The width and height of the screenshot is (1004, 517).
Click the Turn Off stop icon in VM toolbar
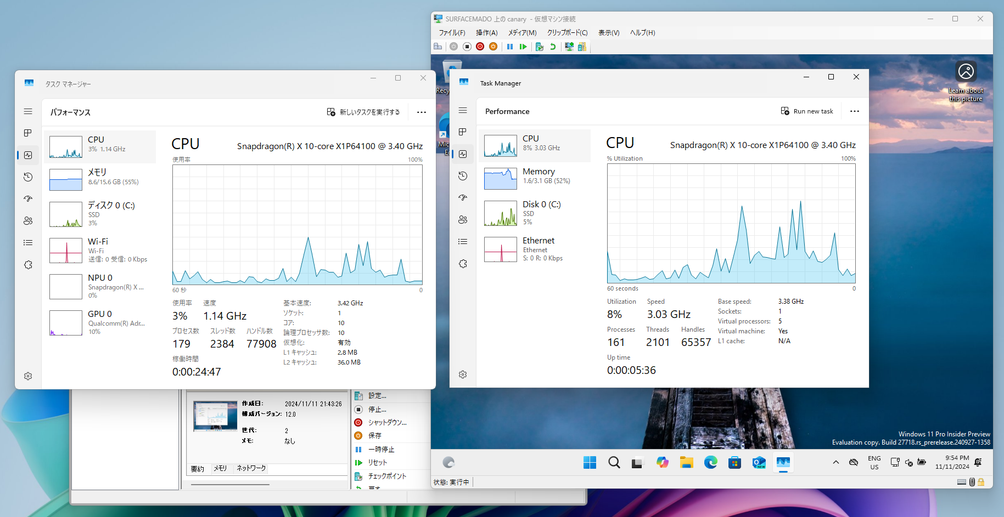pyautogui.click(x=467, y=47)
